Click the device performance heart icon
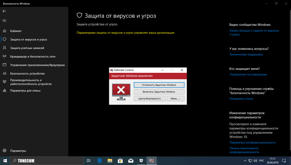This screenshot has width=291, height=165. [x=5, y=82]
